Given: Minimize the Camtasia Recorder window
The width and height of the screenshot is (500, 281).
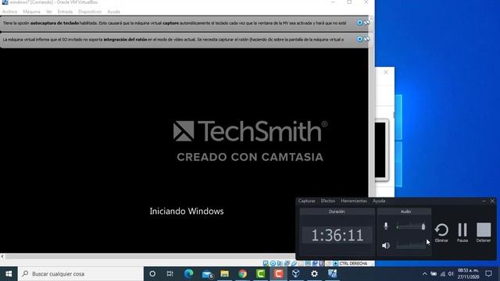Looking at the screenshot, I should point(484,201).
